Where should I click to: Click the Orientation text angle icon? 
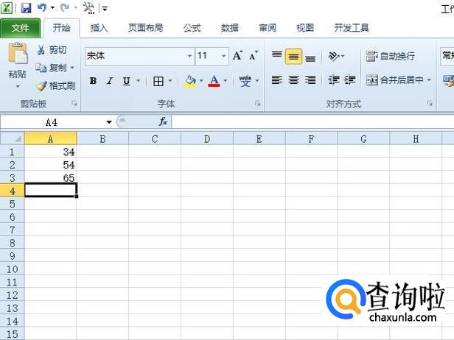334,56
